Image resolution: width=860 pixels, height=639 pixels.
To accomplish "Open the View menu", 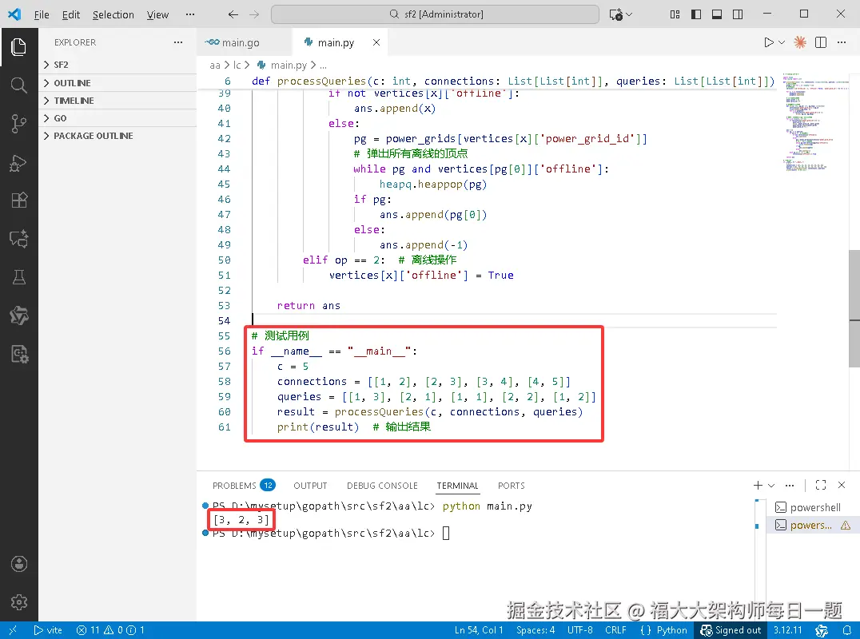I will coord(157,15).
